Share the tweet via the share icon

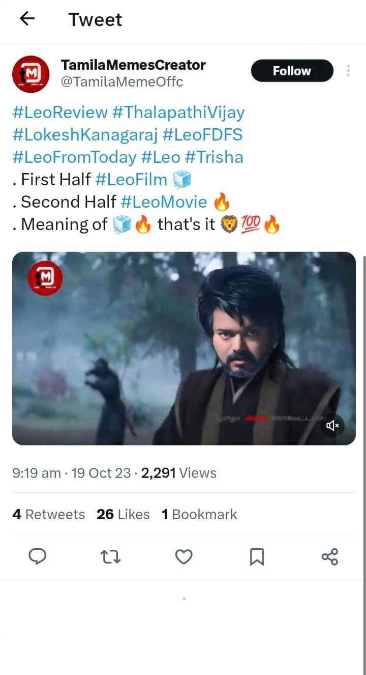click(x=329, y=556)
